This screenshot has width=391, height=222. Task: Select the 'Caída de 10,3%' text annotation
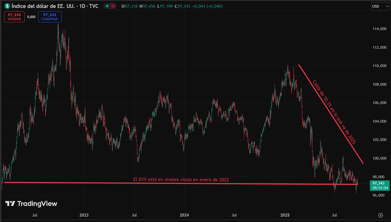[334, 112]
